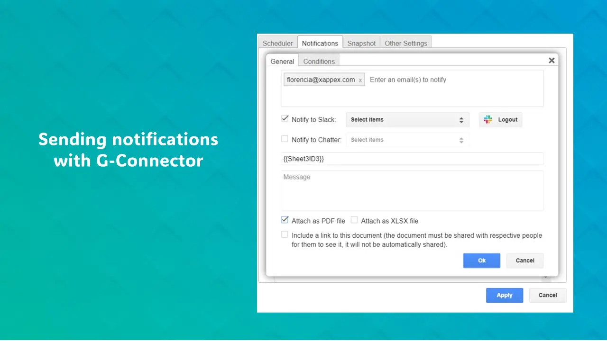Open the Chatter Select items dropdown

click(407, 140)
